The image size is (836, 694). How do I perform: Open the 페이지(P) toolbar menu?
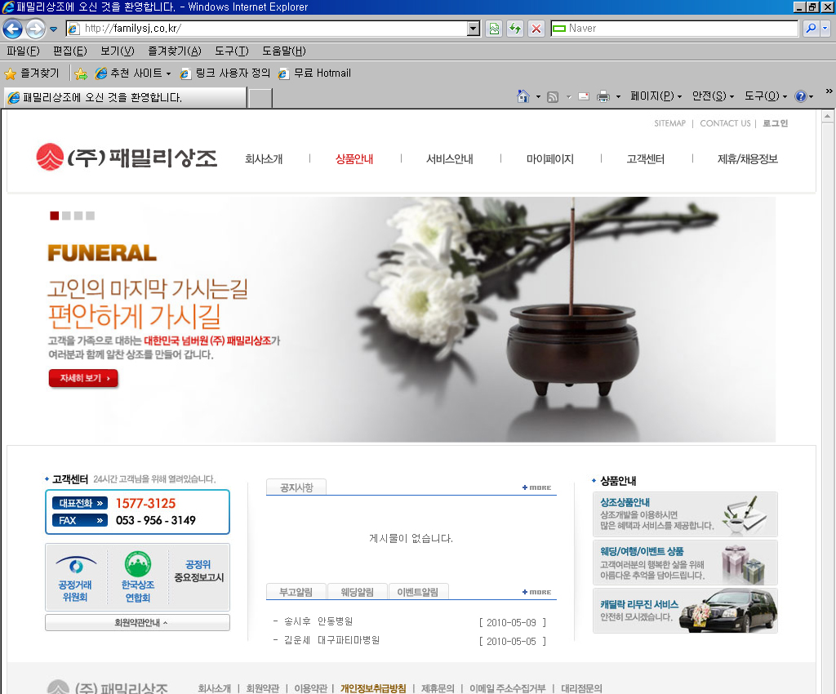pyautogui.click(x=656, y=96)
